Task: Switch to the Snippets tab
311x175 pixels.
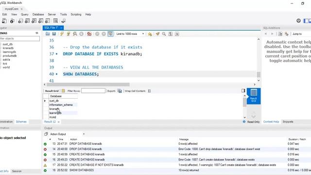Action: (288, 122)
